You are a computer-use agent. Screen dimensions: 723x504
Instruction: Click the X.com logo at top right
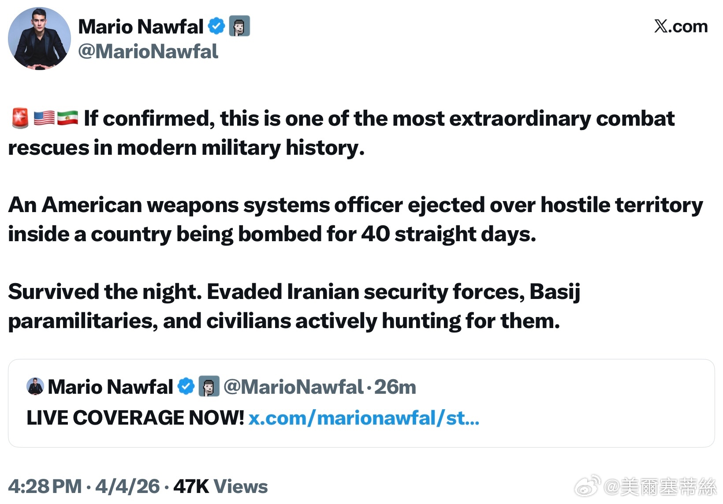681,26
